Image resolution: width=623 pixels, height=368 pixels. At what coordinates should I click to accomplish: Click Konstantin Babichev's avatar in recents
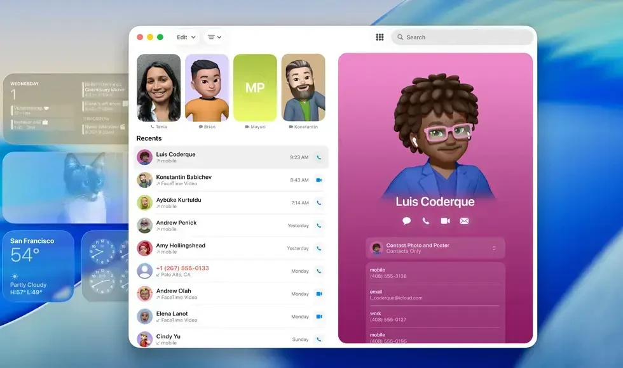[x=145, y=180]
